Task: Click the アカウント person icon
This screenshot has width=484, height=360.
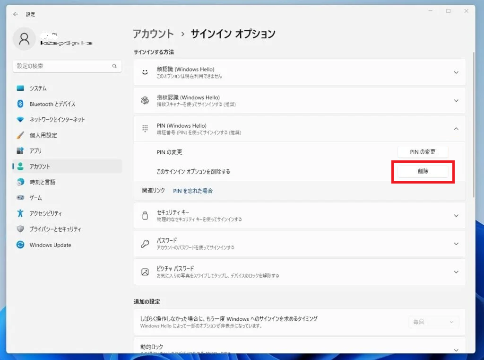Action: (x=20, y=166)
